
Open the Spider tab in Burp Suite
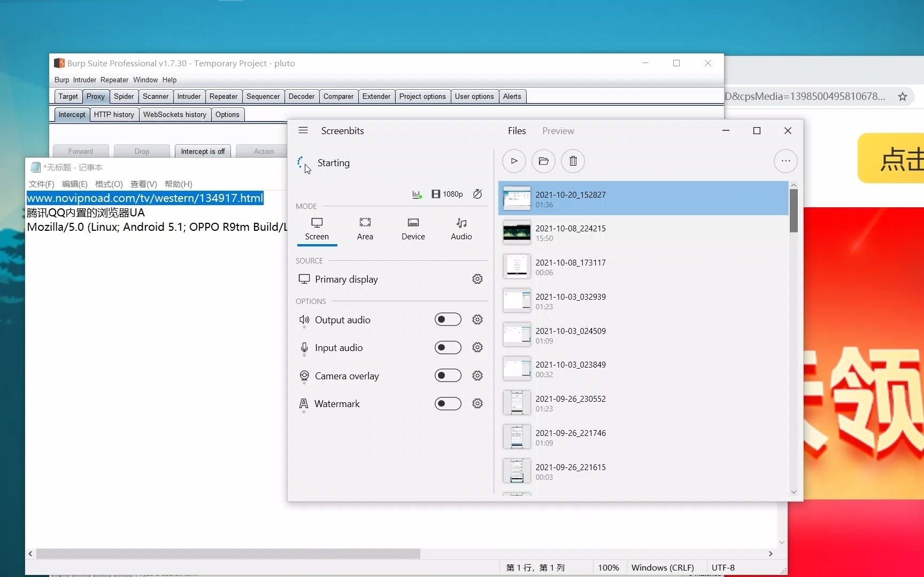pos(124,96)
